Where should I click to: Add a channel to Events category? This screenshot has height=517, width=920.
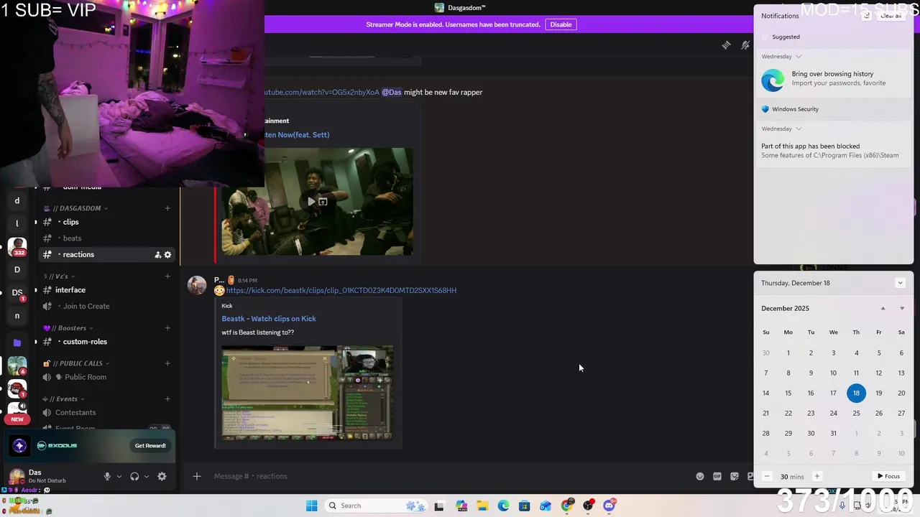pos(167,399)
